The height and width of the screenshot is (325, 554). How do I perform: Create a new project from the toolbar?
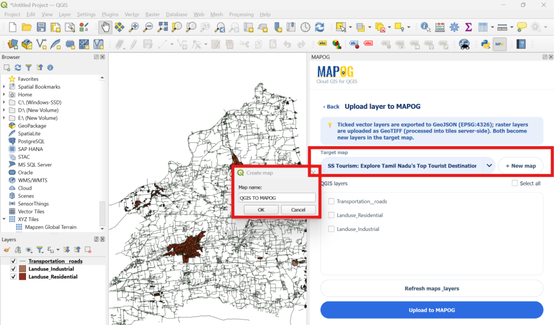pyautogui.click(x=12, y=27)
